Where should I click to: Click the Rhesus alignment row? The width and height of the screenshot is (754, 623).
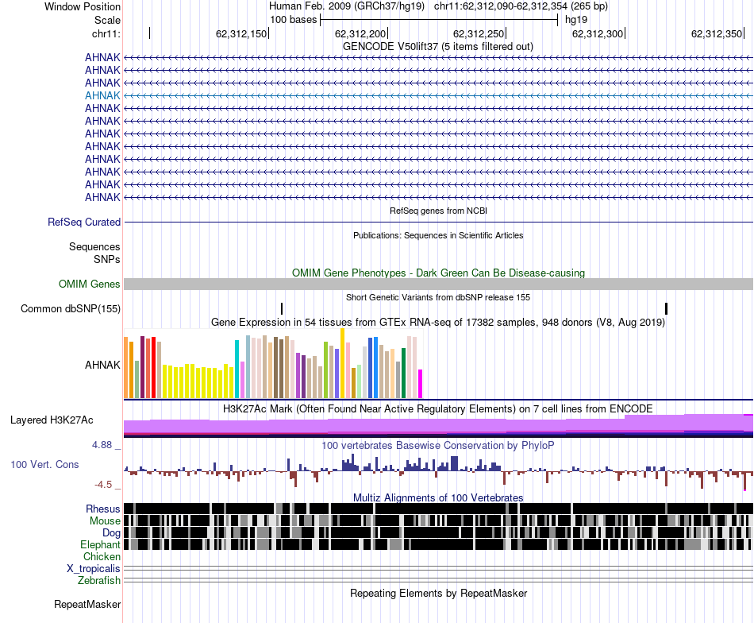(x=438, y=509)
